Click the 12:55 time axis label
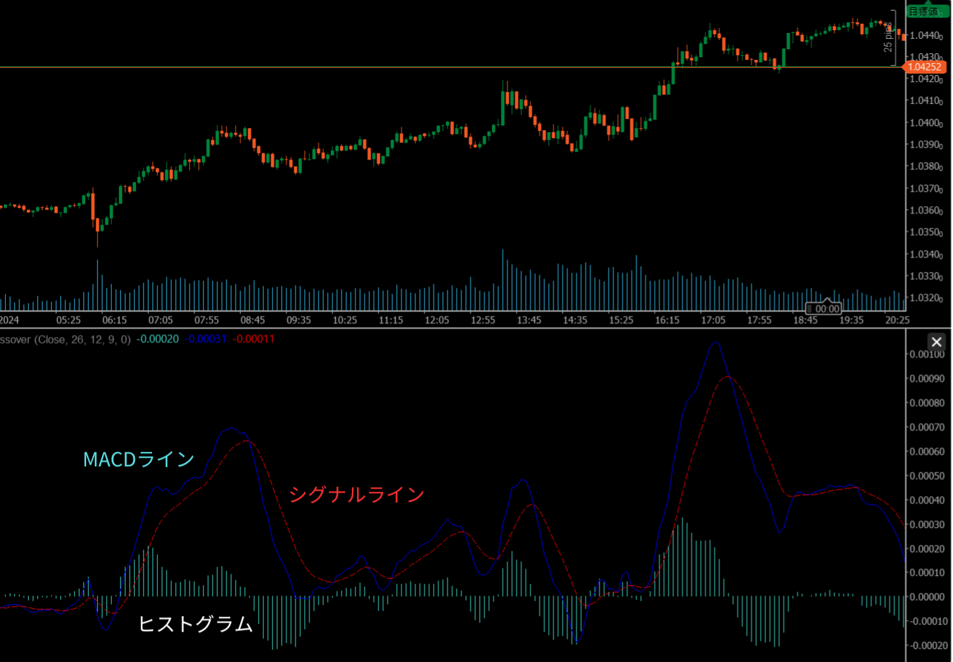The width and height of the screenshot is (953, 662). tap(483, 320)
